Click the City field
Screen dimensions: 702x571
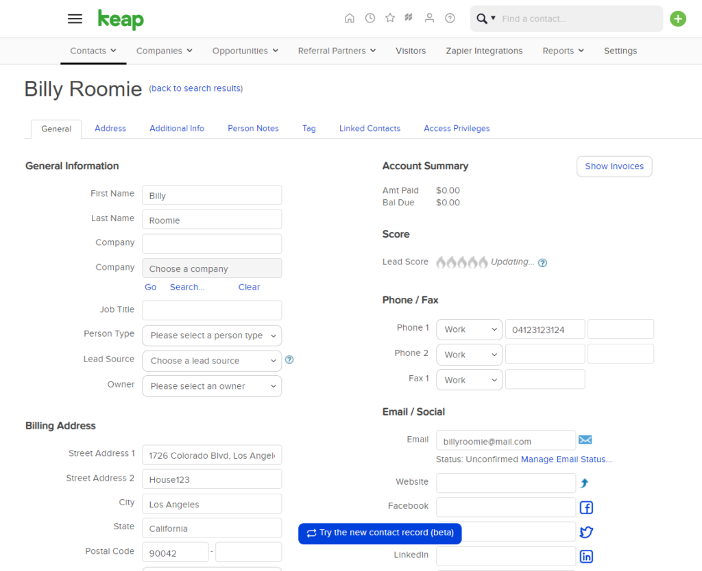coord(212,504)
